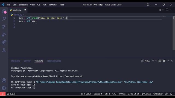
Task: Open the View menu
Action: click(32, 5)
